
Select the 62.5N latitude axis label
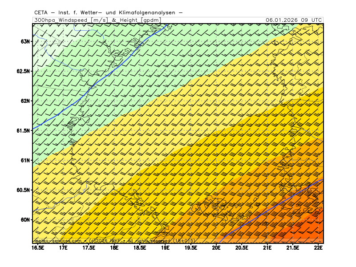coord(23,71)
